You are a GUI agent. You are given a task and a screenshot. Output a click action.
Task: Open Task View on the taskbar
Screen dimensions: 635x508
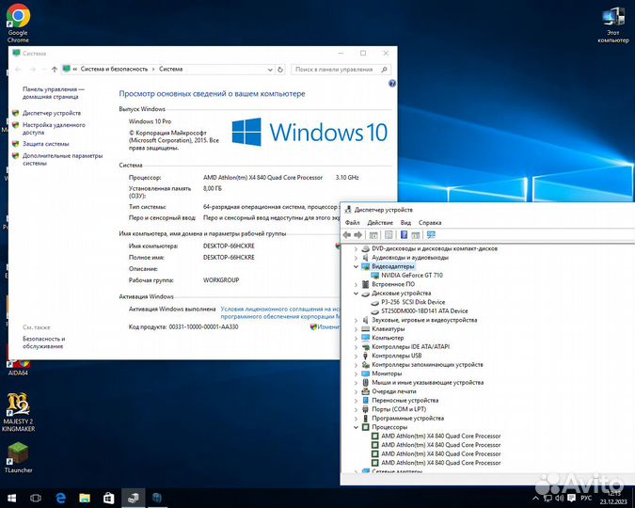click(x=36, y=498)
